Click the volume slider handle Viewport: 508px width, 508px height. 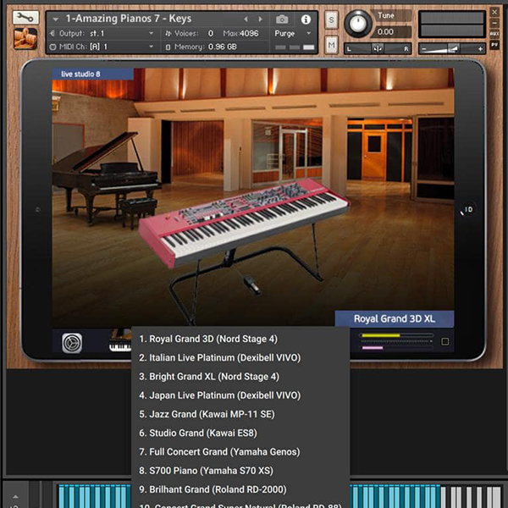coord(453,49)
